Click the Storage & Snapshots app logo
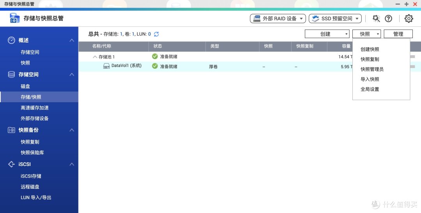This screenshot has height=213, width=421. pos(14,18)
